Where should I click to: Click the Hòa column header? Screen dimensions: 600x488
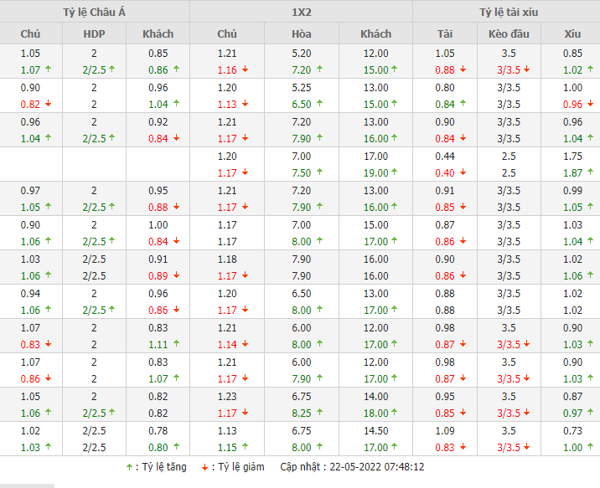[x=302, y=33]
